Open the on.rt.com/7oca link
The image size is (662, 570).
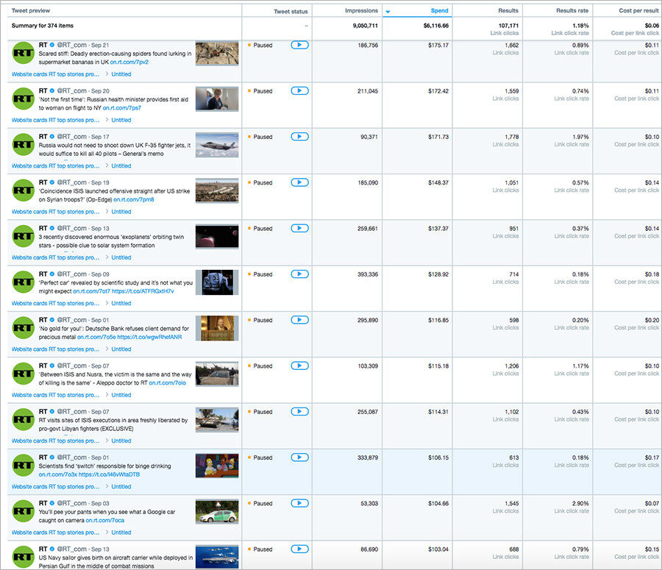point(105,521)
